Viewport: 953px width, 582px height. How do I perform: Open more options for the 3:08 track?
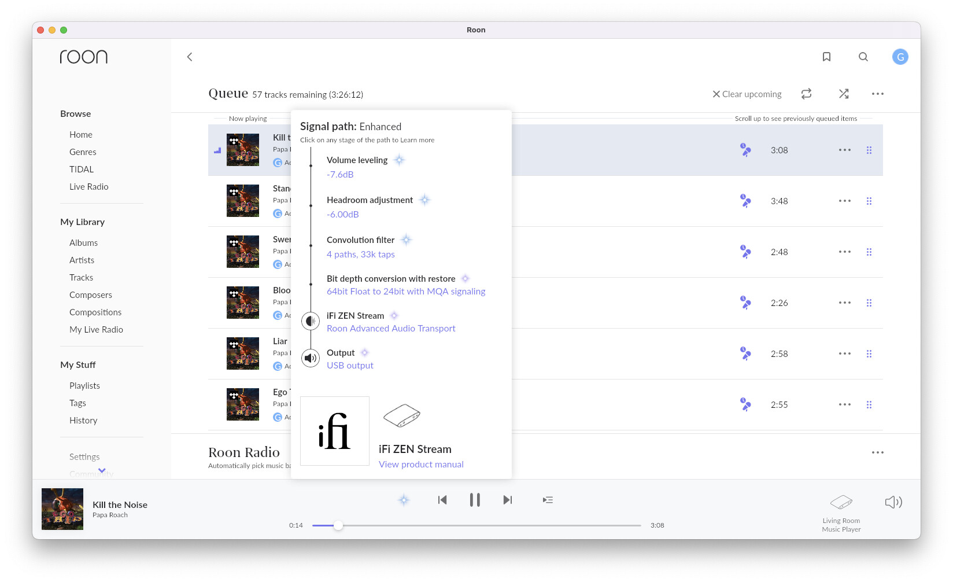845,150
